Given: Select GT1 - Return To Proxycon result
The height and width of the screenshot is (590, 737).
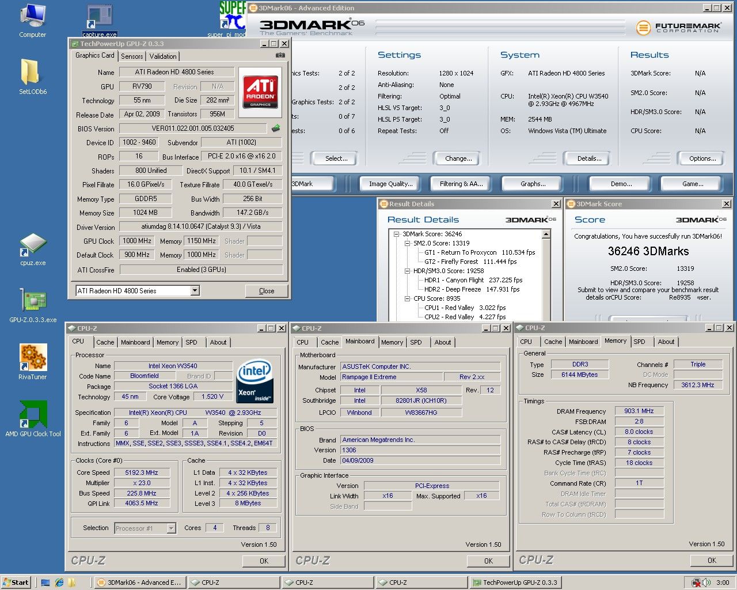Looking at the screenshot, I should click(x=480, y=252).
